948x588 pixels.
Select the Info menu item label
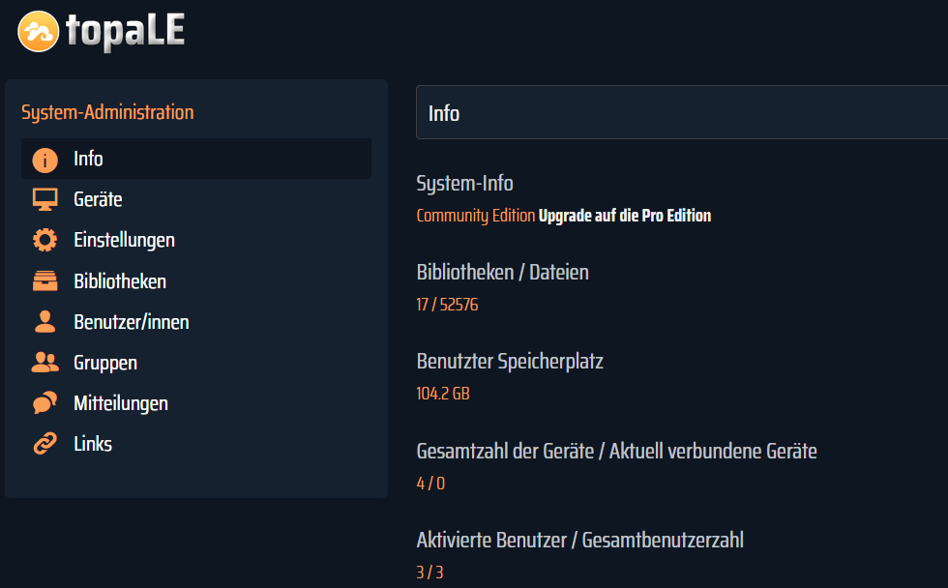(88, 159)
